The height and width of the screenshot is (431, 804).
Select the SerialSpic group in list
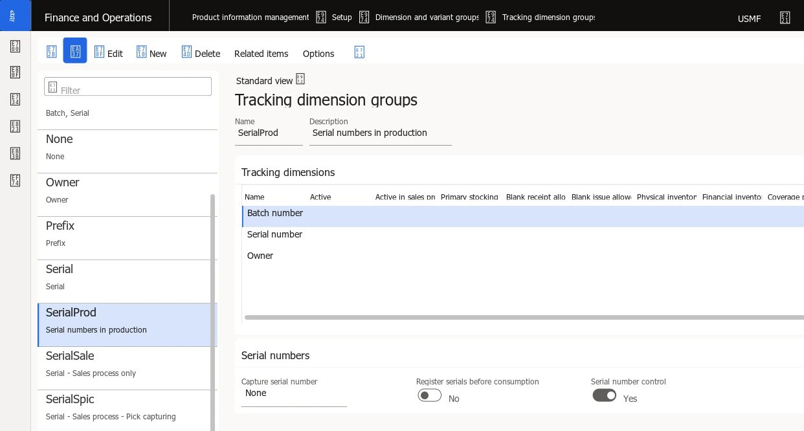point(128,410)
